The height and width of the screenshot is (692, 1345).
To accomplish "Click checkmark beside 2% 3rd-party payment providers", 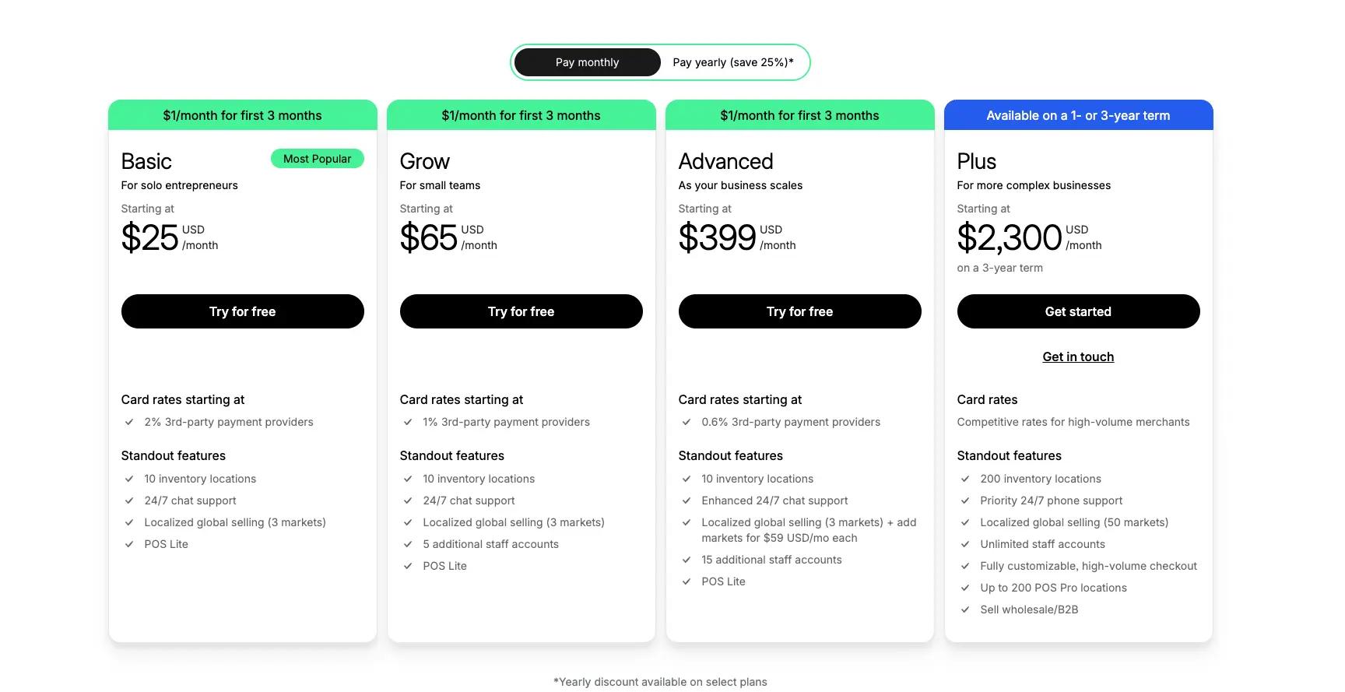I will pyautogui.click(x=129, y=422).
